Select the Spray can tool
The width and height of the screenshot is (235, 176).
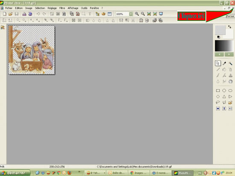pyautogui.click(x=230, y=70)
